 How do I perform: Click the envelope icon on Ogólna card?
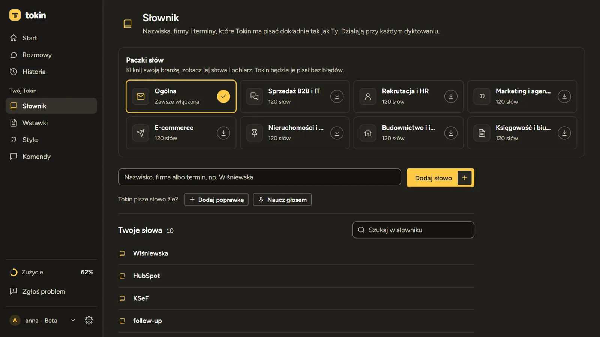[x=141, y=96]
